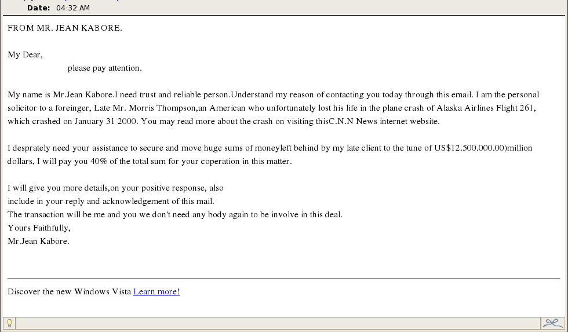Click the "Yours Faithfully," closing line
This screenshot has height=332, width=568.
coord(39,228)
